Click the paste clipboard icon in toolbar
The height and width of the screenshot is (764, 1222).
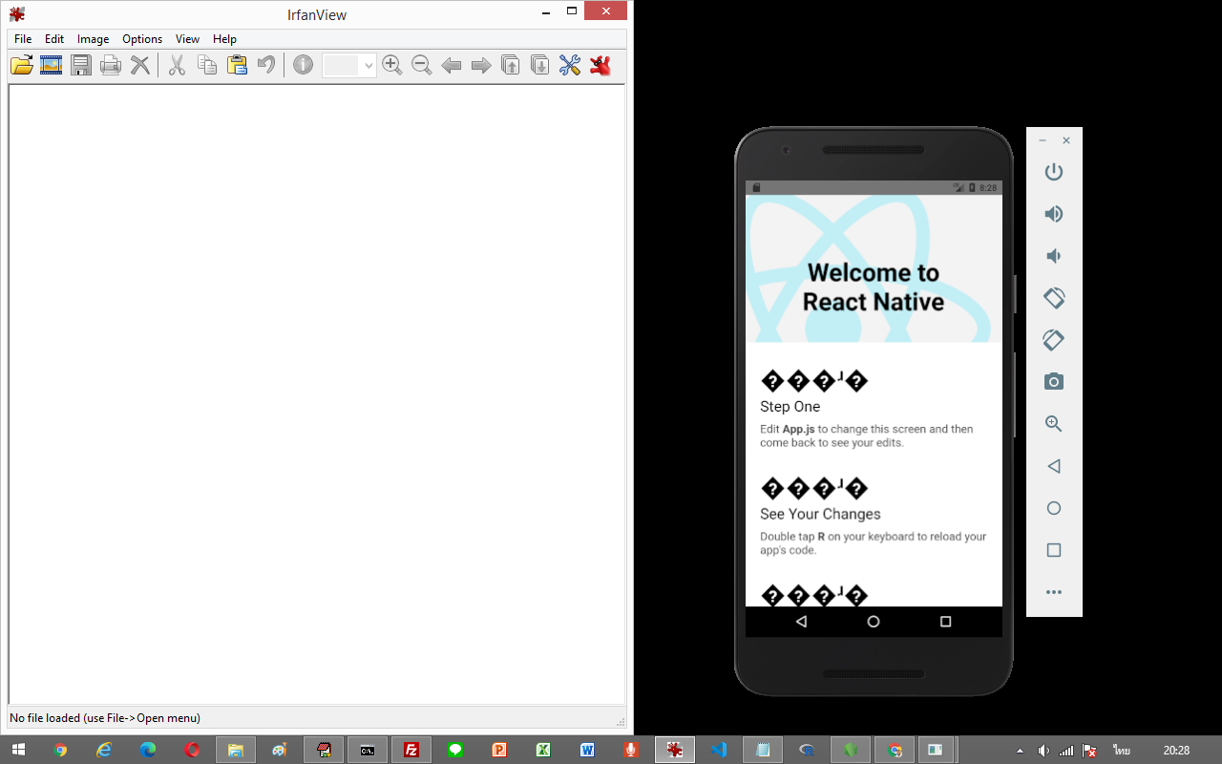tap(237, 65)
